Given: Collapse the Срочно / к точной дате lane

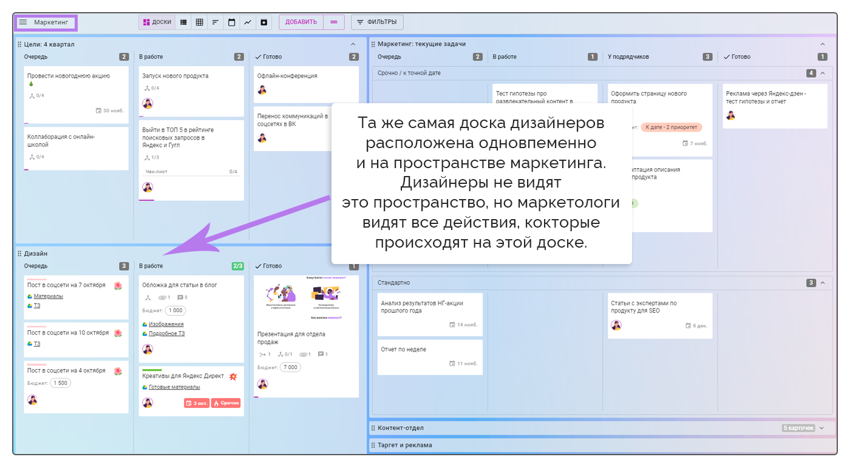Looking at the screenshot, I should coord(823,73).
